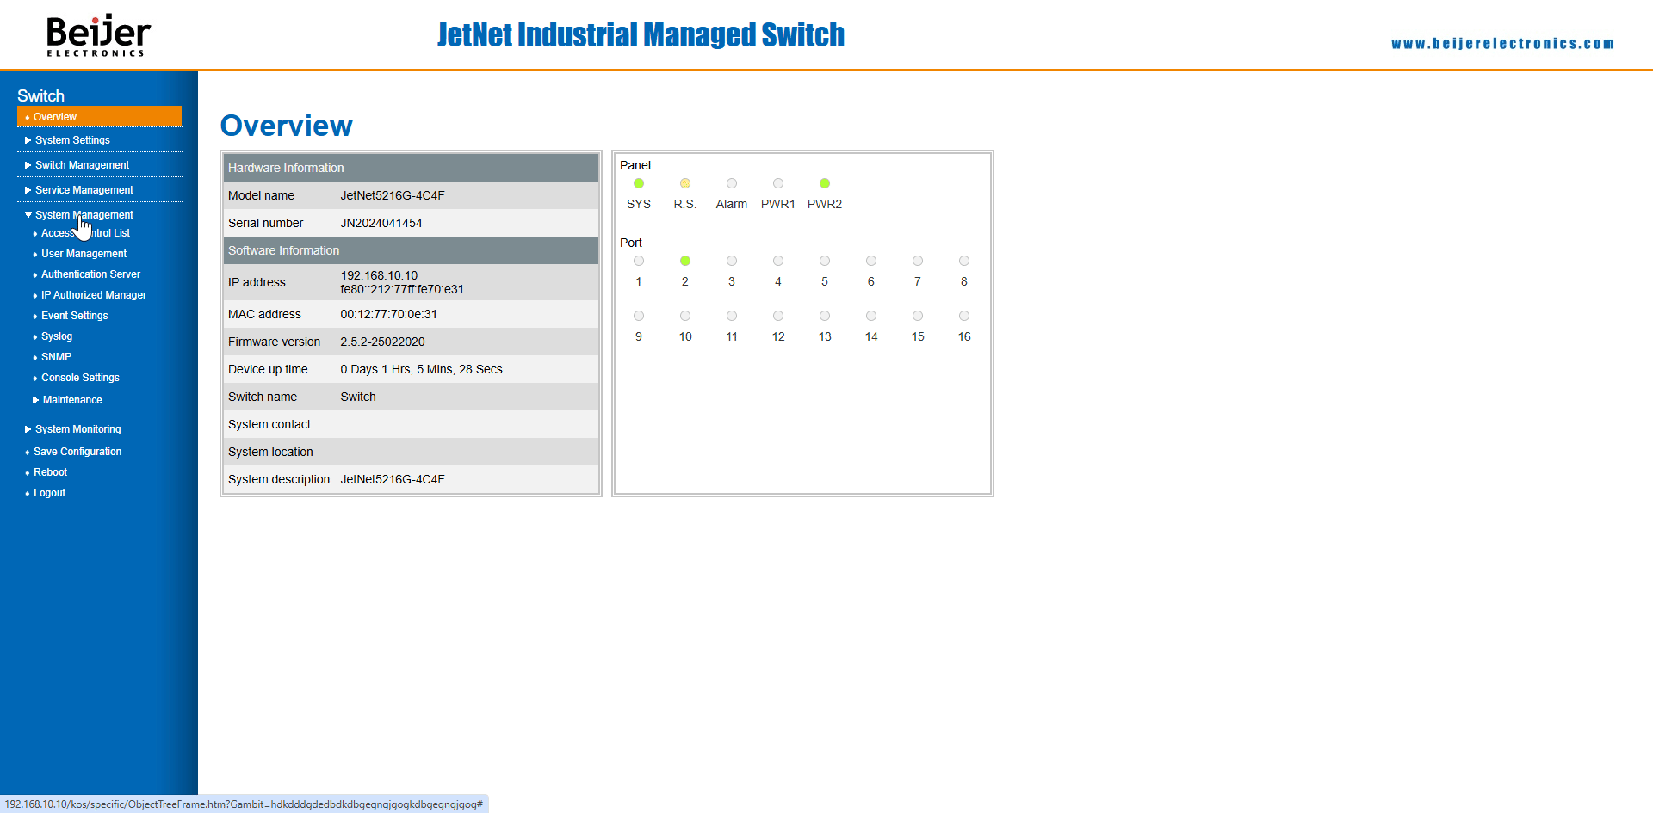Viewport: 1653px width, 813px height.
Task: Click serial number JN2024041454
Action: (x=381, y=223)
